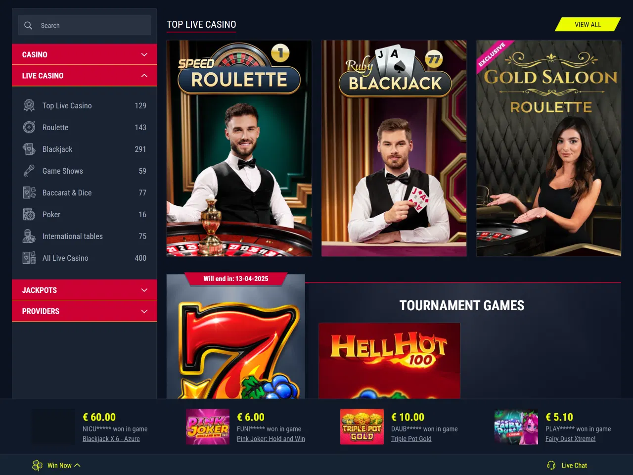This screenshot has width=633, height=475.
Task: Click the Baccarat & Dice icon
Action: tap(29, 192)
